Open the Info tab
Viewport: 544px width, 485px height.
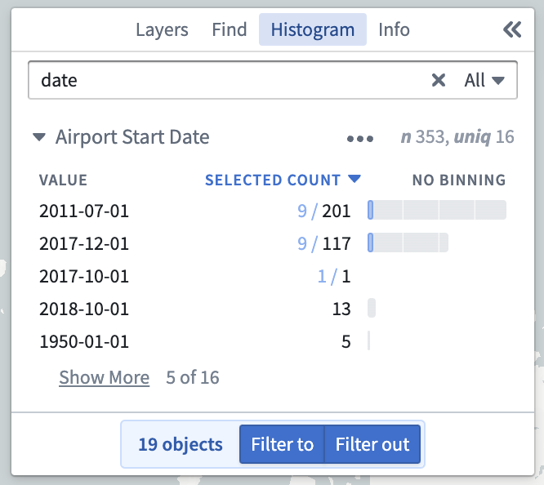394,29
